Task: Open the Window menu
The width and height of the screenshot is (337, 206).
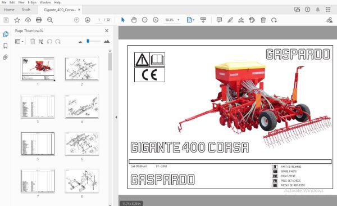Action: (x=45, y=2)
